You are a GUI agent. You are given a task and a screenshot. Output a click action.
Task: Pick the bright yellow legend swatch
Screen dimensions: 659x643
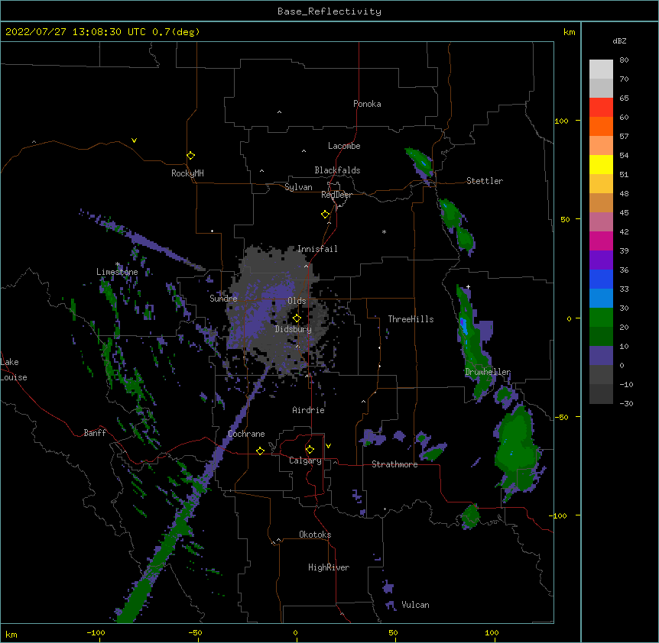(x=601, y=164)
